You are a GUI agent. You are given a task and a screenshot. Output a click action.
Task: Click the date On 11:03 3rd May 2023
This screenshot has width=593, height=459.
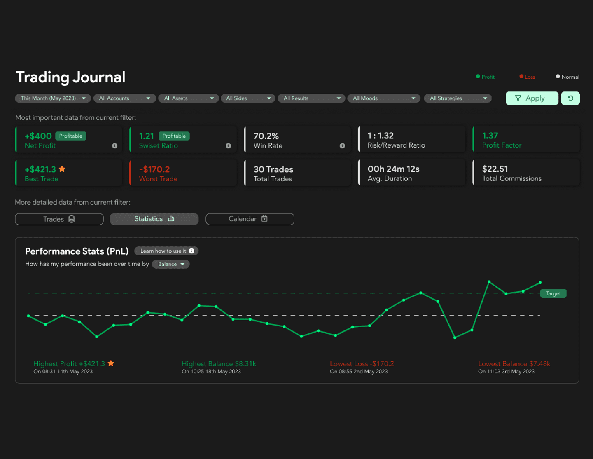pos(506,372)
